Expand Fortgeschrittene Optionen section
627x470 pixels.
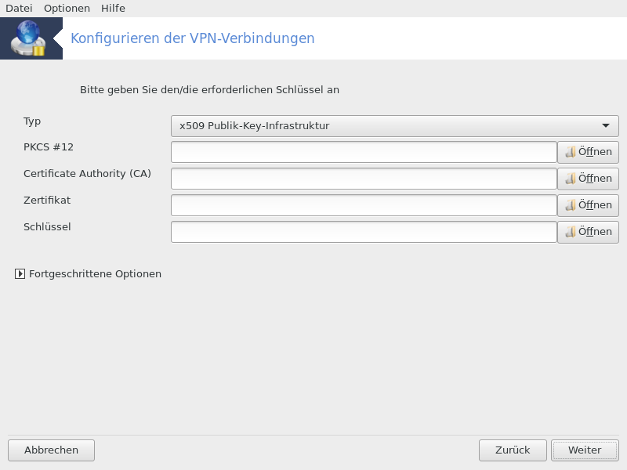pos(20,273)
